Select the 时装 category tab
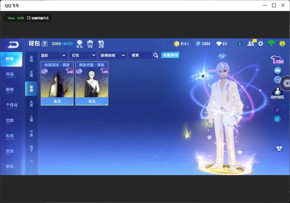Image resolution: width=290 pixels, height=203 pixels. pos(11,59)
